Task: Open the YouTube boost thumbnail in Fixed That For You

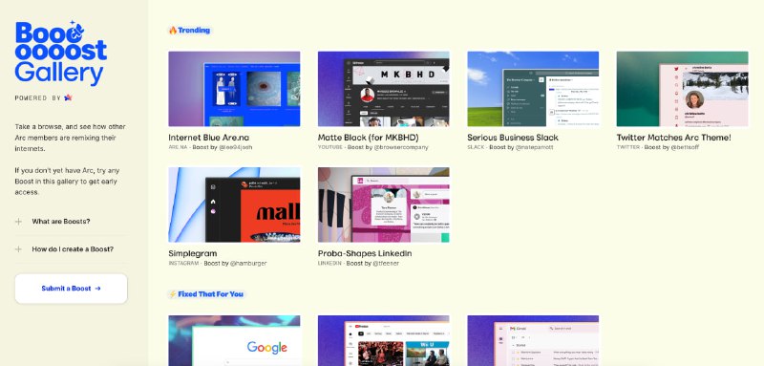Action: click(x=384, y=340)
